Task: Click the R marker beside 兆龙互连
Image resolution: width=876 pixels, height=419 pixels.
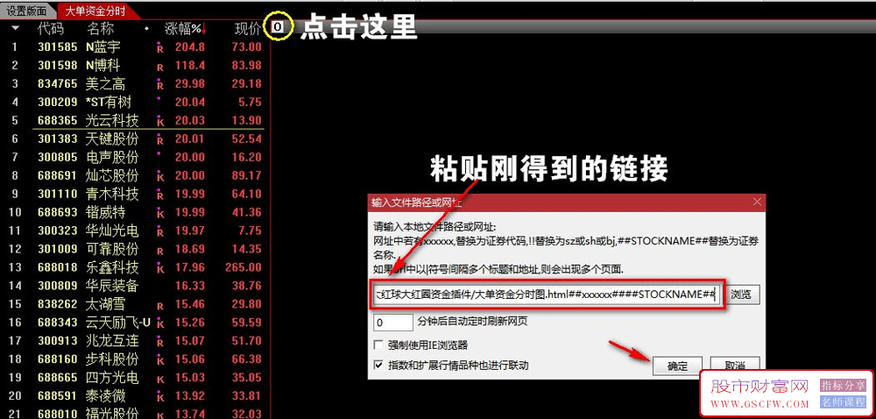Action: pos(160,342)
